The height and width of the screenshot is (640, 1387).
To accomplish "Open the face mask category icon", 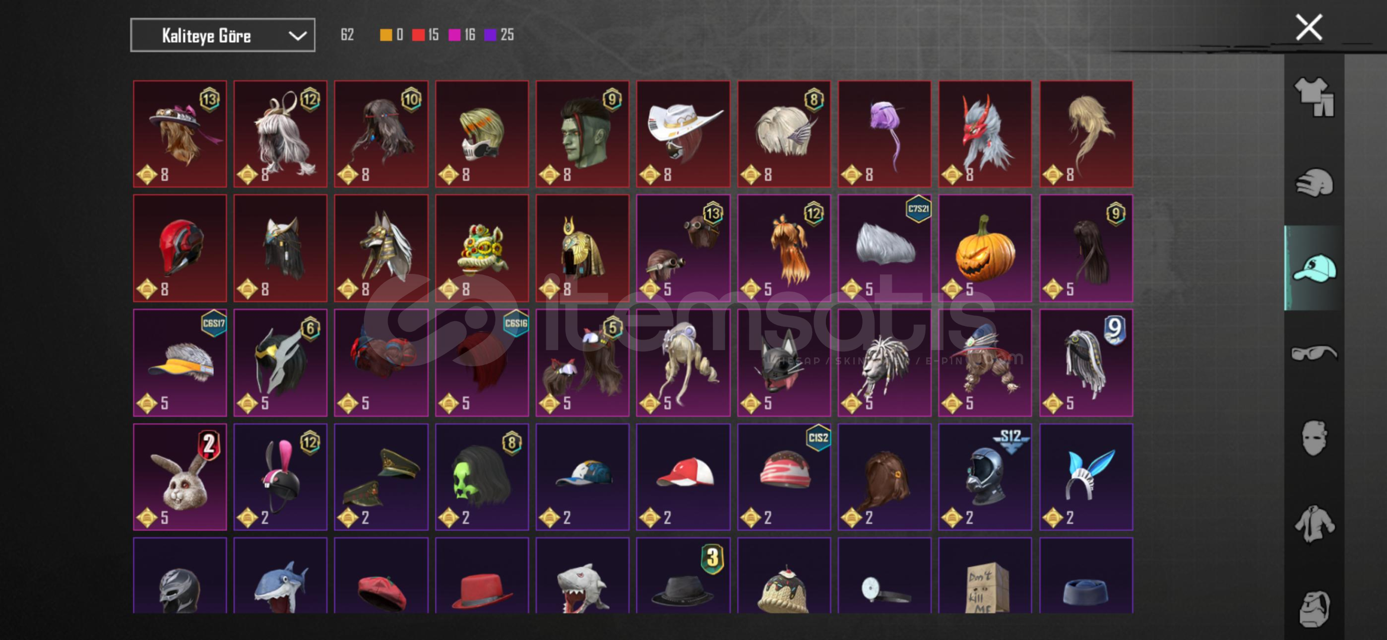I will [x=1314, y=438].
